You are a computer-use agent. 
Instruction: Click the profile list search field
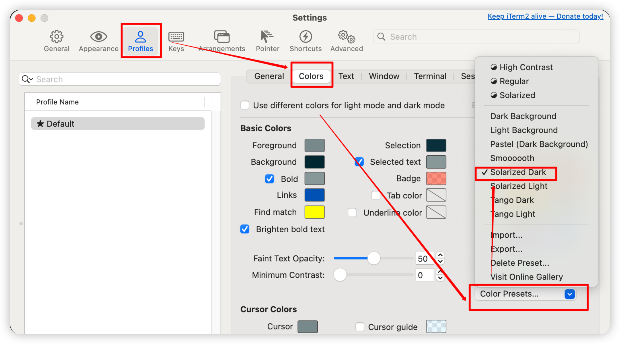click(x=120, y=79)
